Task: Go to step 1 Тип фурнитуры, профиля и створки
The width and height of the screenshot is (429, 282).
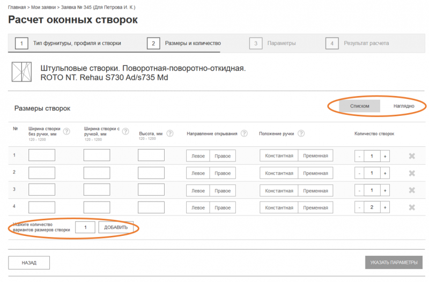Action: (x=69, y=43)
